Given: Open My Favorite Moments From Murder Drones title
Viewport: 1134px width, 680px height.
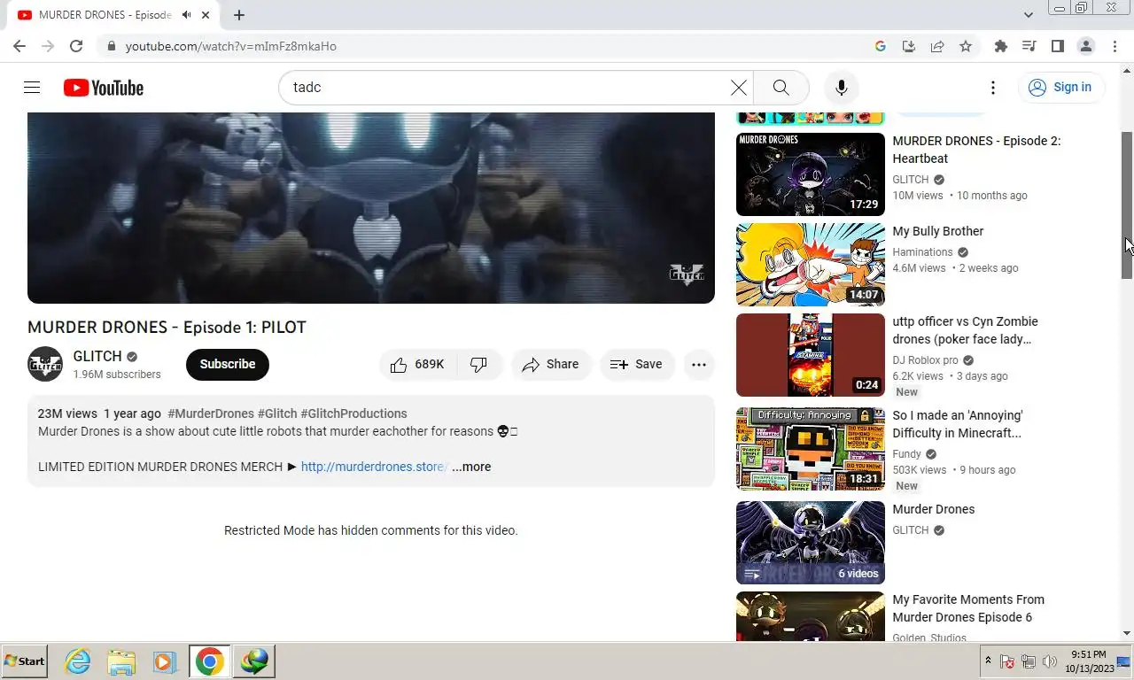Looking at the screenshot, I should pos(968,608).
